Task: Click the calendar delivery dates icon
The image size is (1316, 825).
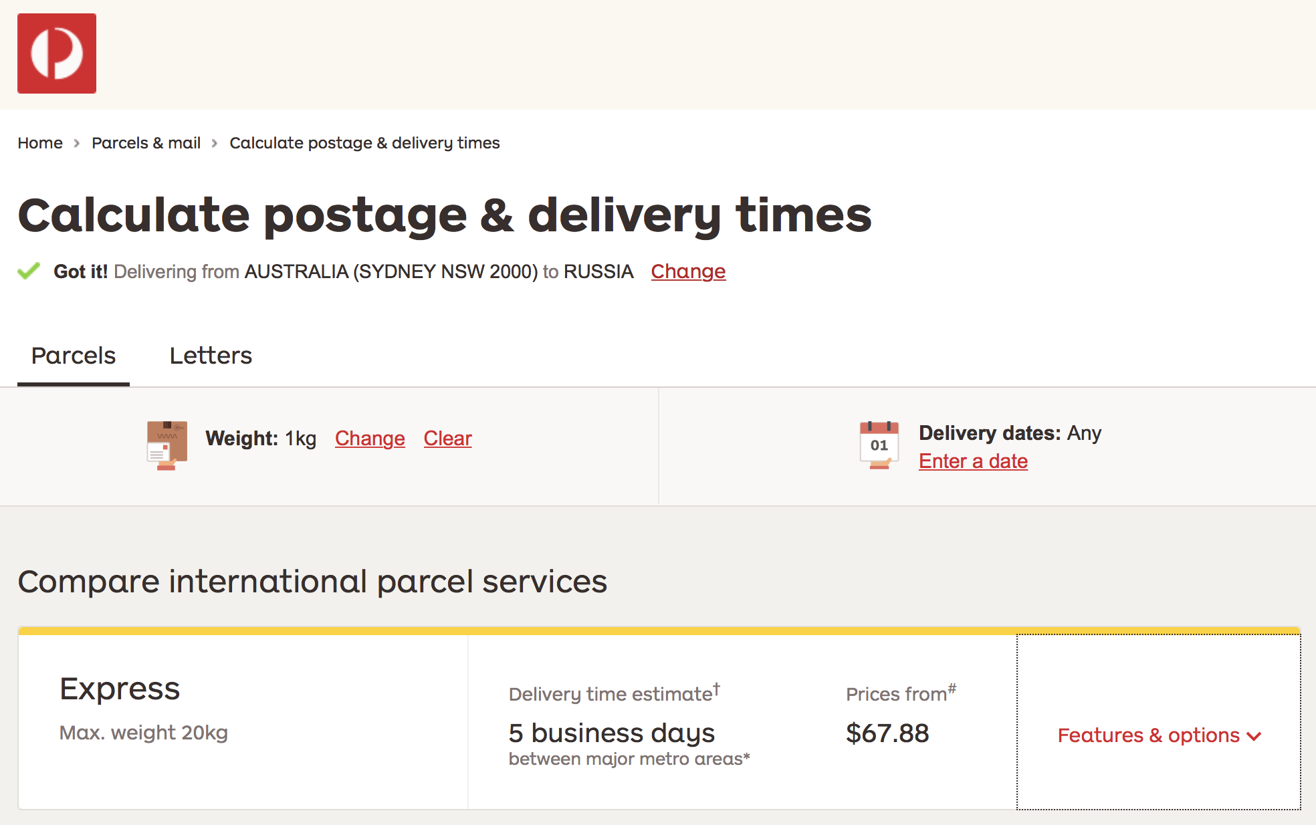Action: pos(879,445)
